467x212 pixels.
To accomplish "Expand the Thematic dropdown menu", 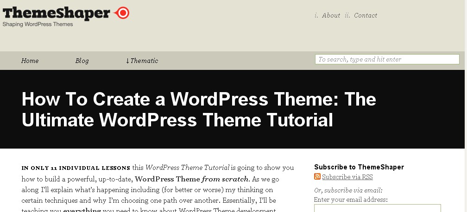I will [142, 61].
